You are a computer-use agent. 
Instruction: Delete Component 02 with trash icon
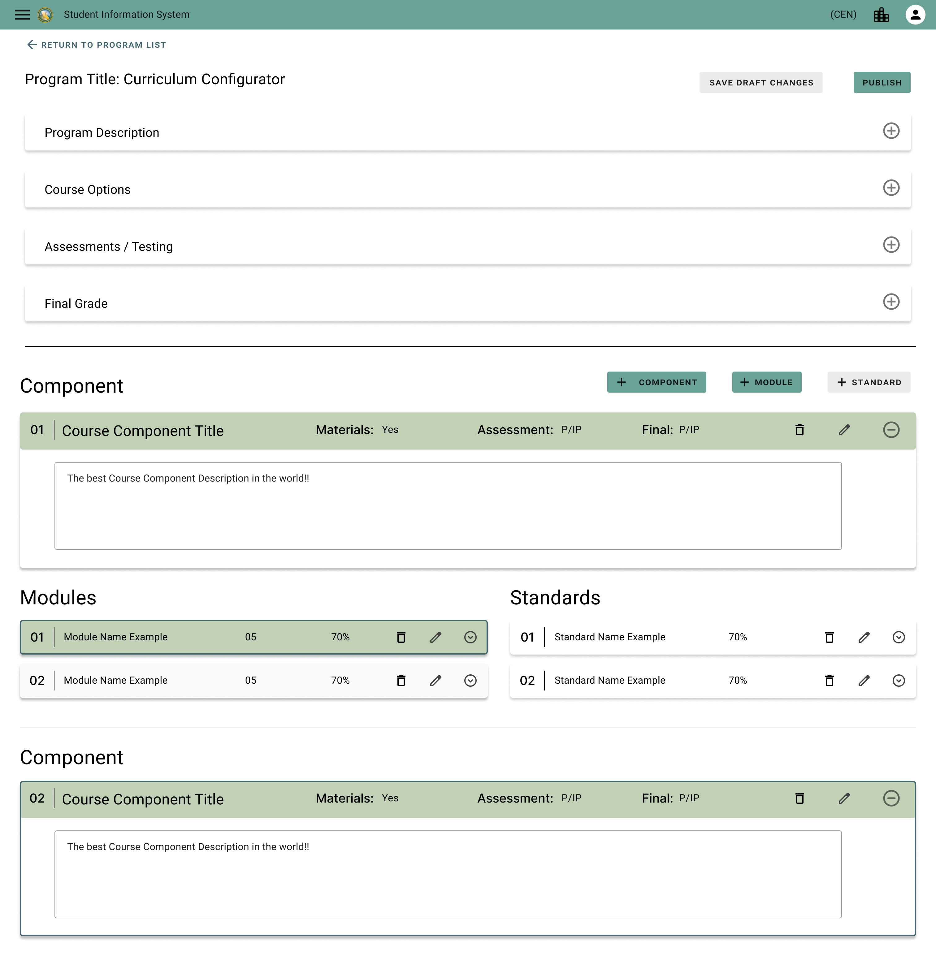[800, 799]
